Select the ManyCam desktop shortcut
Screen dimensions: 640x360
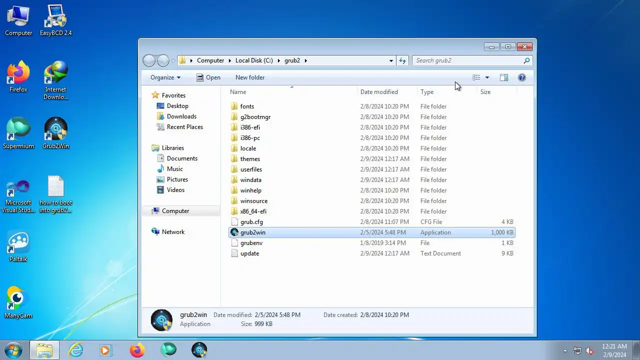tap(18, 303)
